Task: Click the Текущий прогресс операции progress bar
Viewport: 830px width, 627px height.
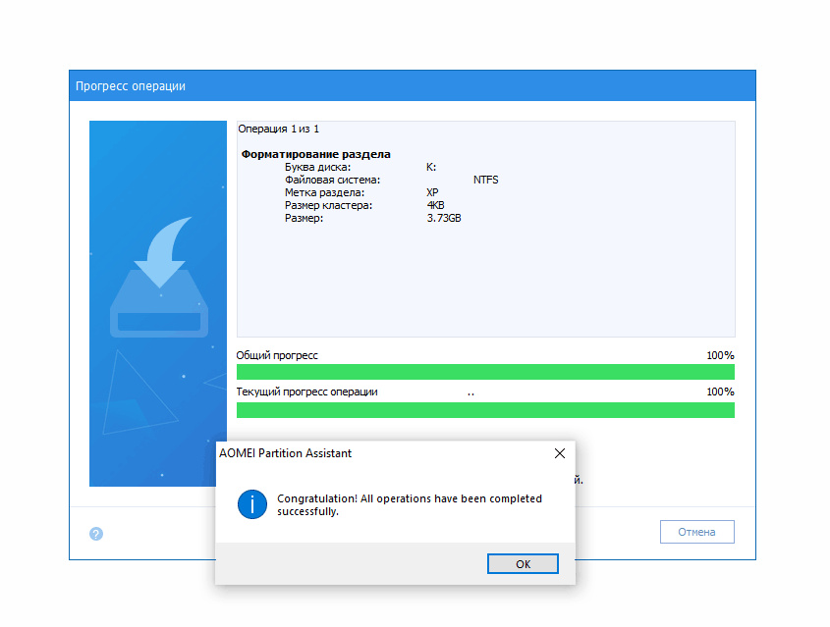Action: pyautogui.click(x=485, y=410)
